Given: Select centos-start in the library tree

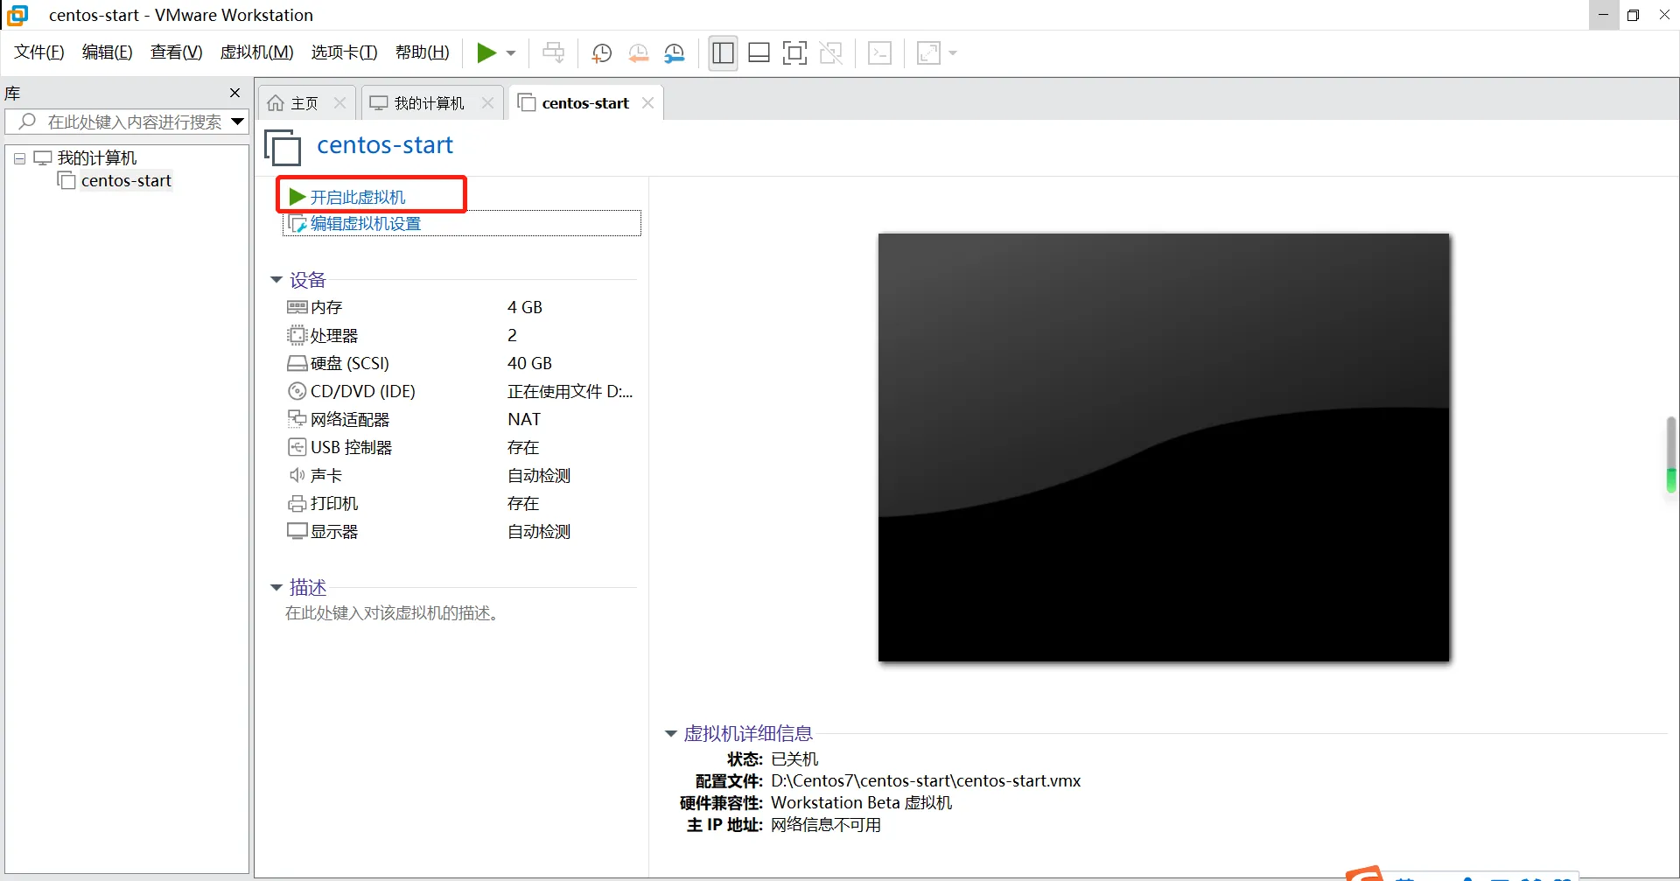Looking at the screenshot, I should [x=126, y=181].
